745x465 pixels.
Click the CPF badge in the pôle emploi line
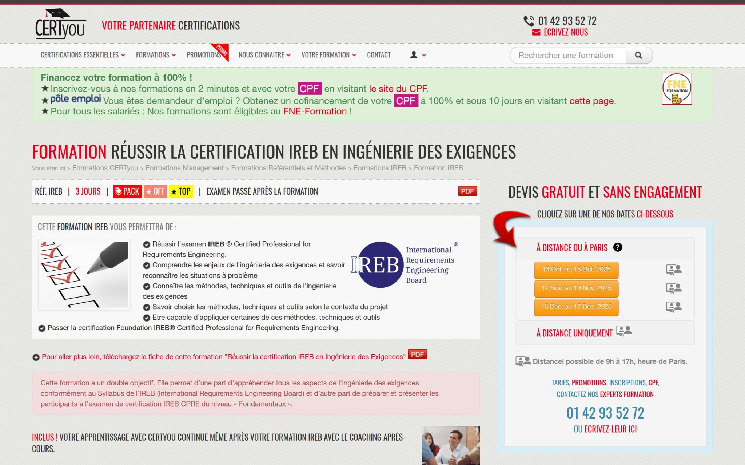pos(406,101)
